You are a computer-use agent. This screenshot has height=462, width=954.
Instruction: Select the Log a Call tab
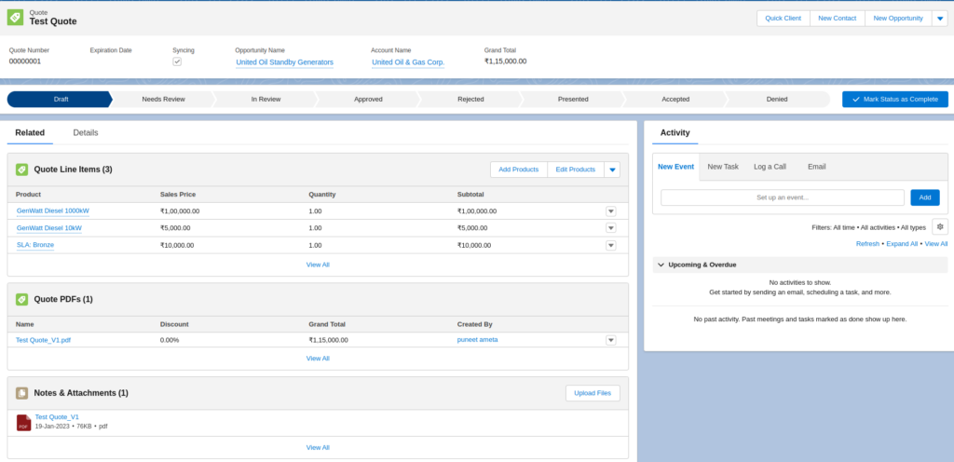(x=770, y=167)
